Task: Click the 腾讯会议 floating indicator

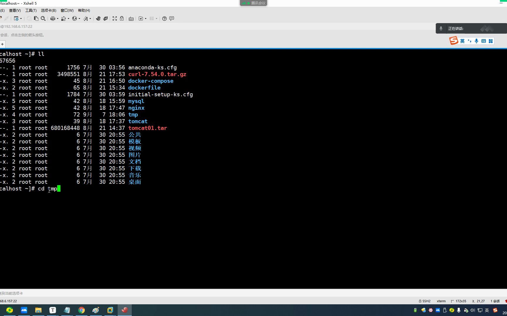Action: 253,3
